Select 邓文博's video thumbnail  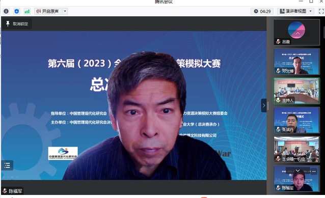tap(296, 62)
